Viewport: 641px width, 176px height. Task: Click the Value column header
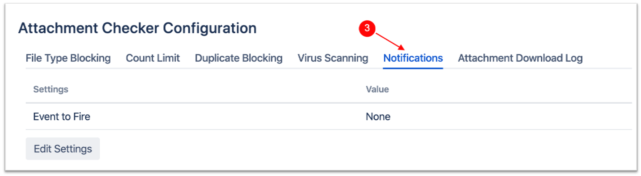click(377, 89)
